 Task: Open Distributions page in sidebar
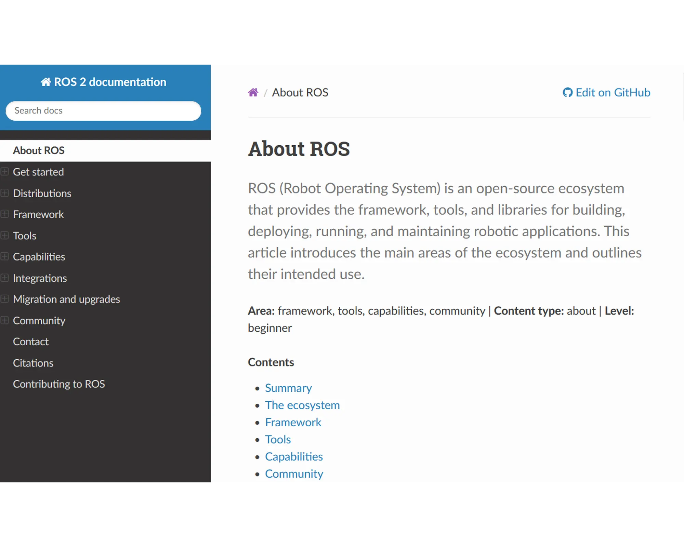42,194
